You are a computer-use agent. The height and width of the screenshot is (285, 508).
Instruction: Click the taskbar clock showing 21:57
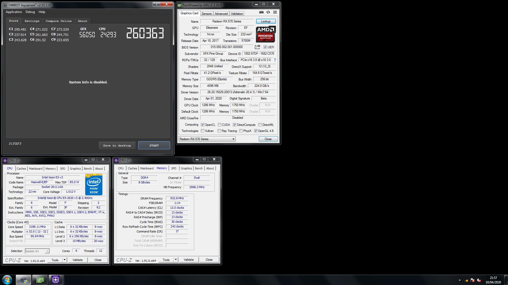pyautogui.click(x=493, y=280)
